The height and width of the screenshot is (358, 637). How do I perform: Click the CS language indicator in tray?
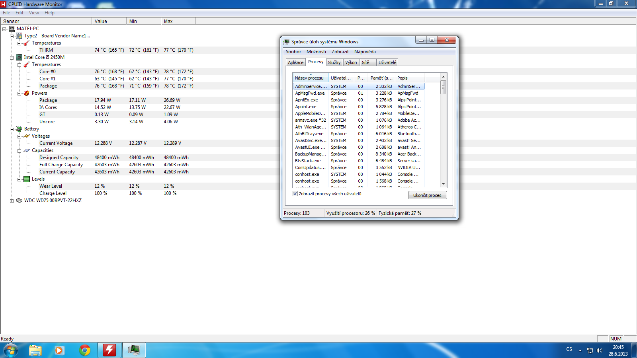[x=569, y=349]
